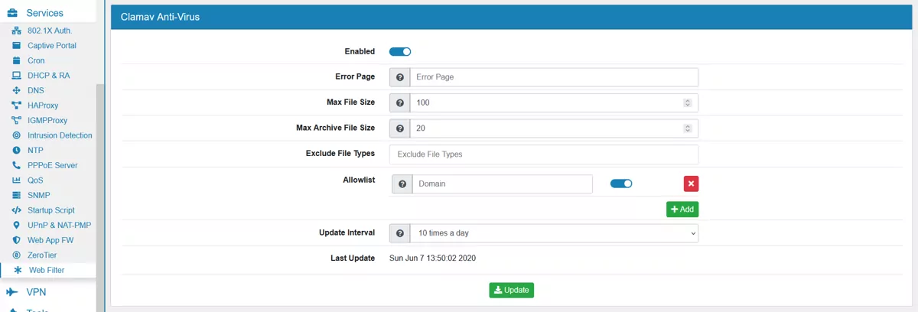
Task: Disable the Clamav Enabled toggle
Action: 400,52
